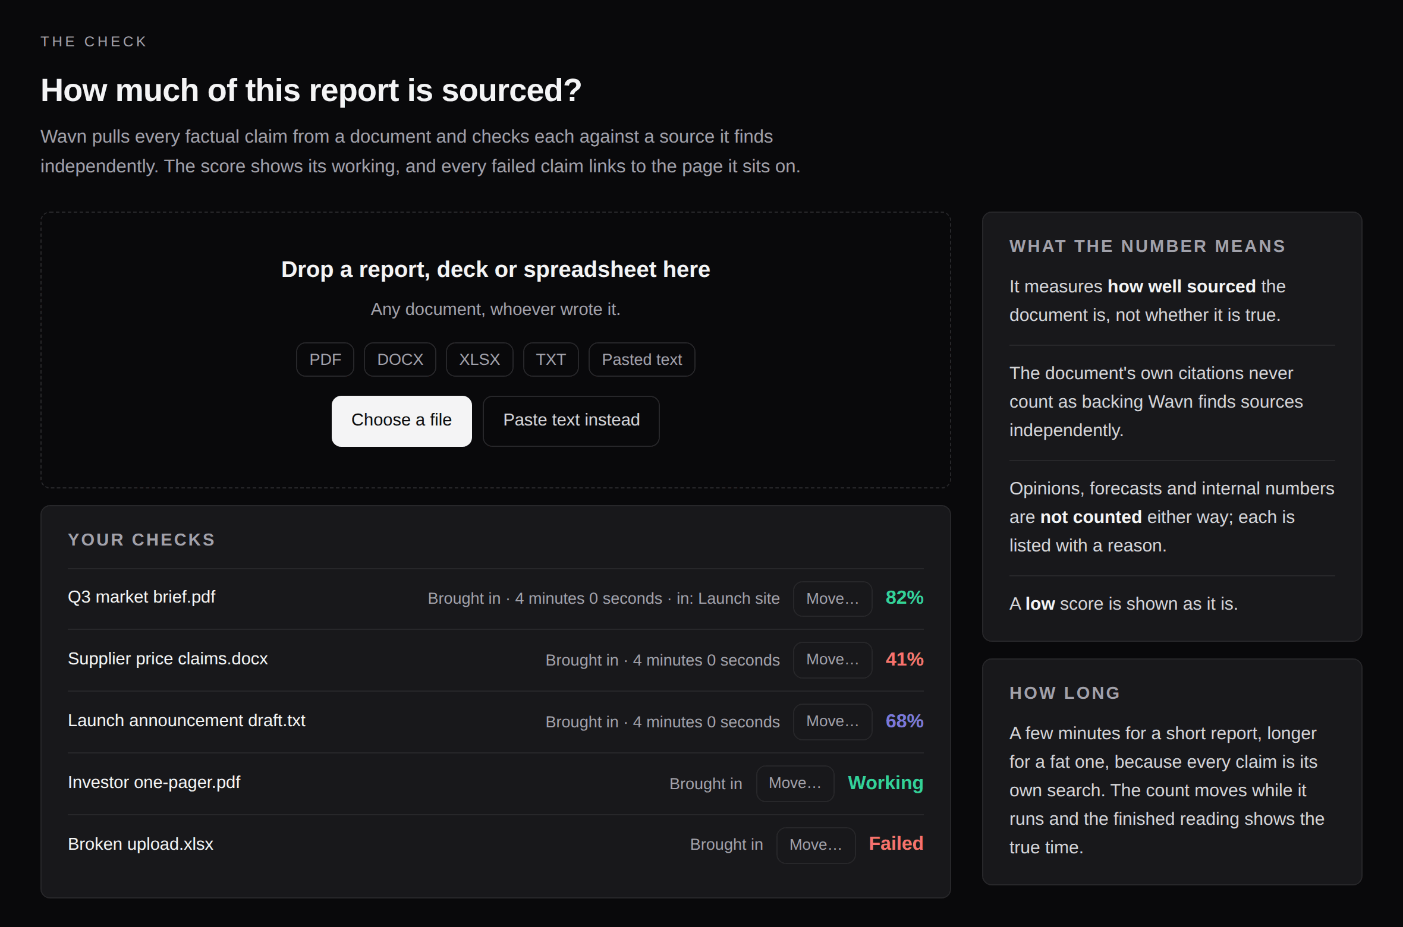Click the 'not counted' bold phrase

click(1091, 517)
